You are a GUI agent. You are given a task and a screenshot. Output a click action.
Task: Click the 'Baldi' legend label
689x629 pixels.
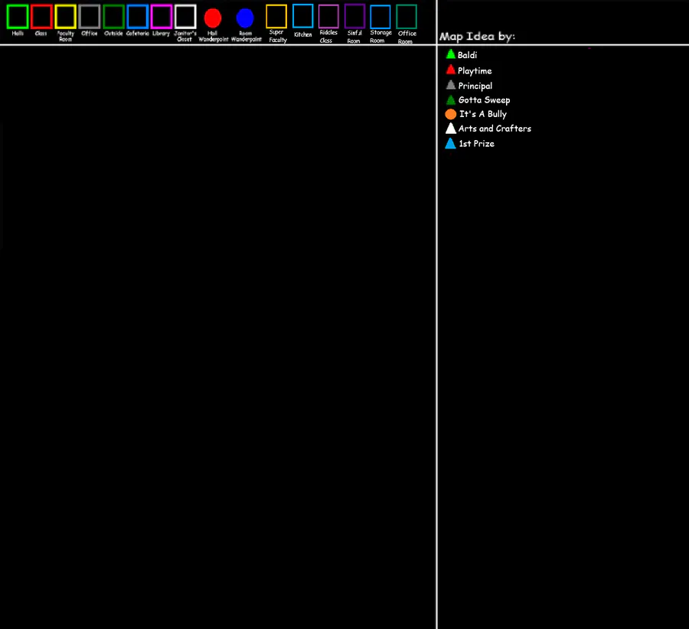coord(467,55)
